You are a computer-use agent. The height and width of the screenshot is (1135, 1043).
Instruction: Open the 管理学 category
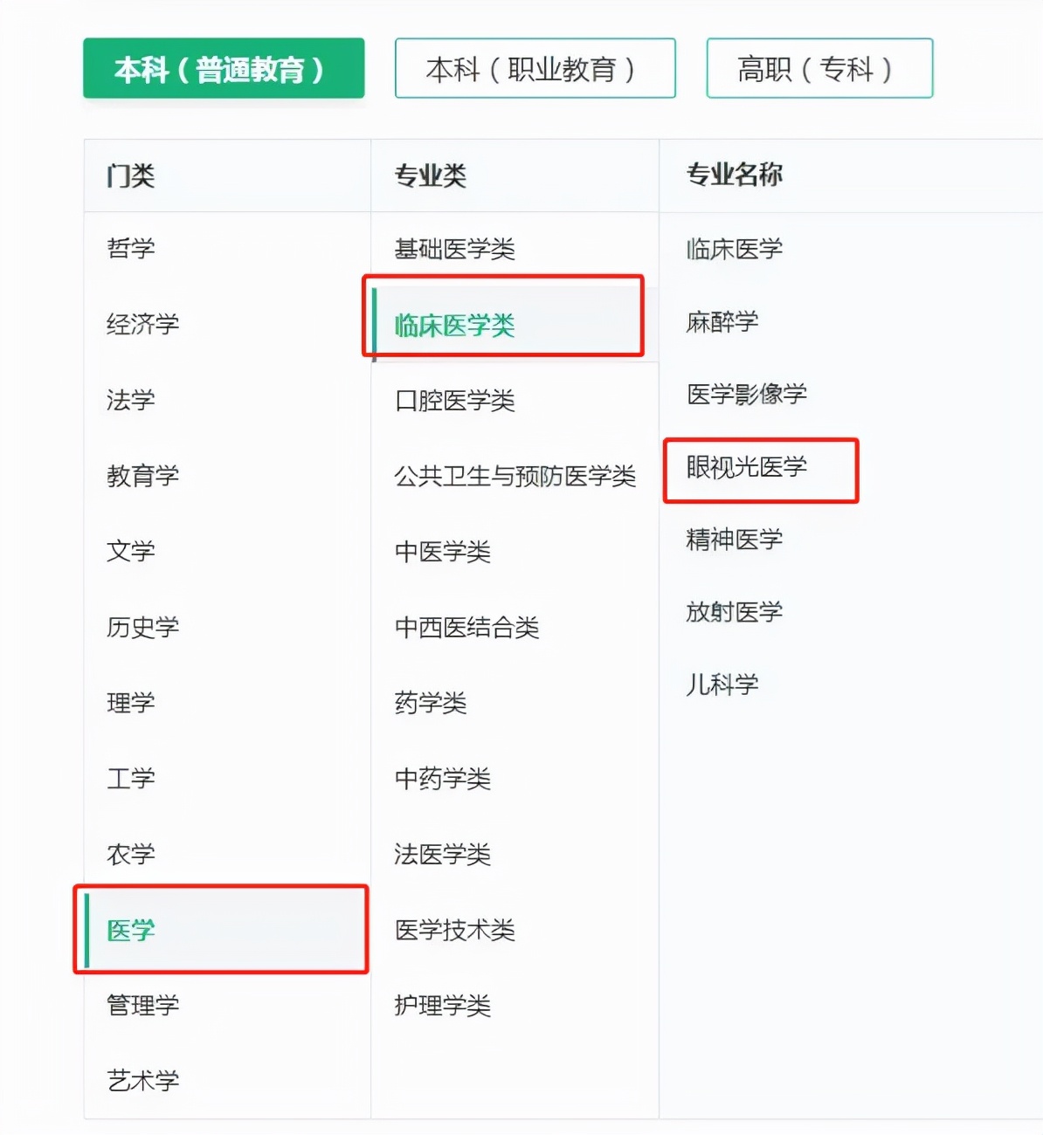(x=142, y=1005)
